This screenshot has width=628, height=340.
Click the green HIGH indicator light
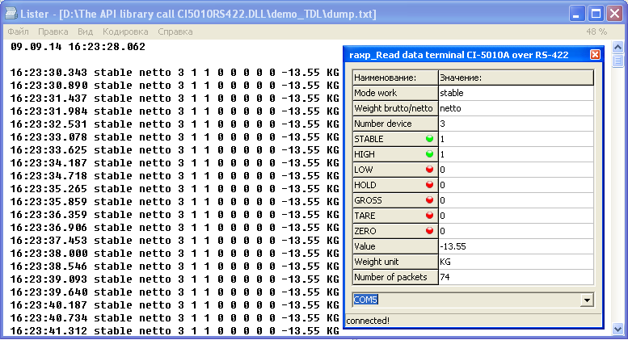pos(429,153)
